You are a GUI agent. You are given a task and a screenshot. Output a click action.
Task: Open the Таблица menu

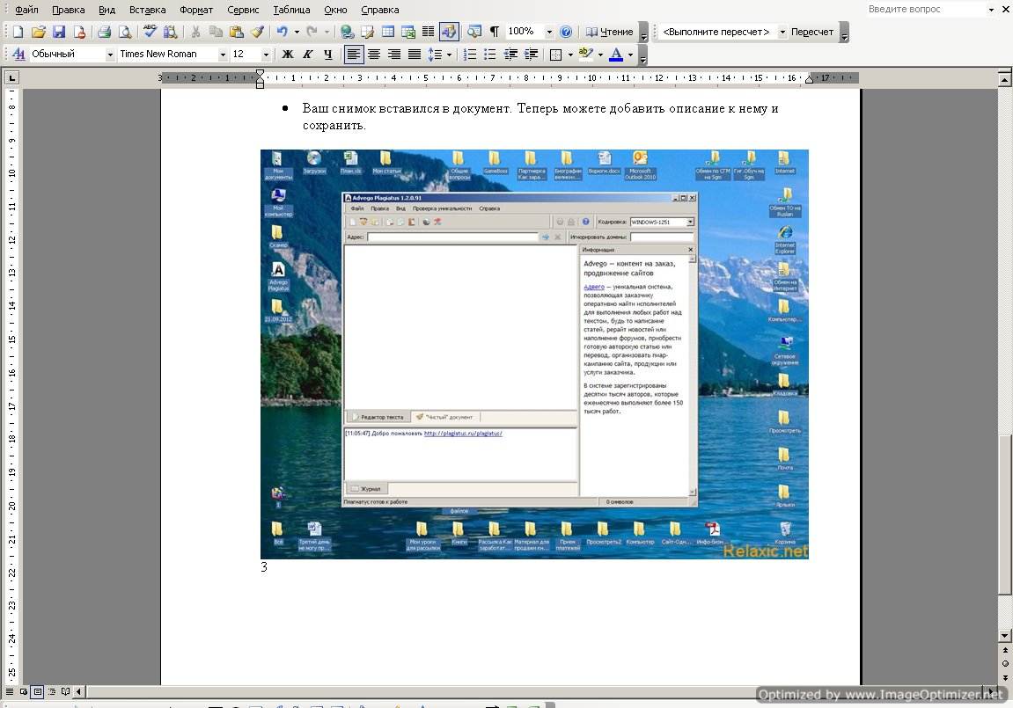[x=291, y=10]
